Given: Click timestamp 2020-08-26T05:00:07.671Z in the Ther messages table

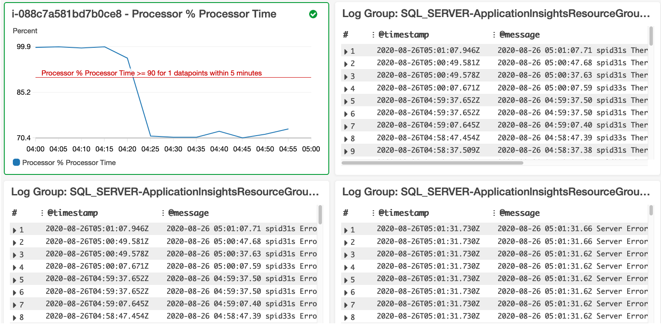Looking at the screenshot, I should click(x=428, y=88).
